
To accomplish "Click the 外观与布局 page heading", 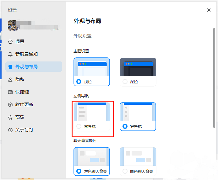I will click(87, 21).
